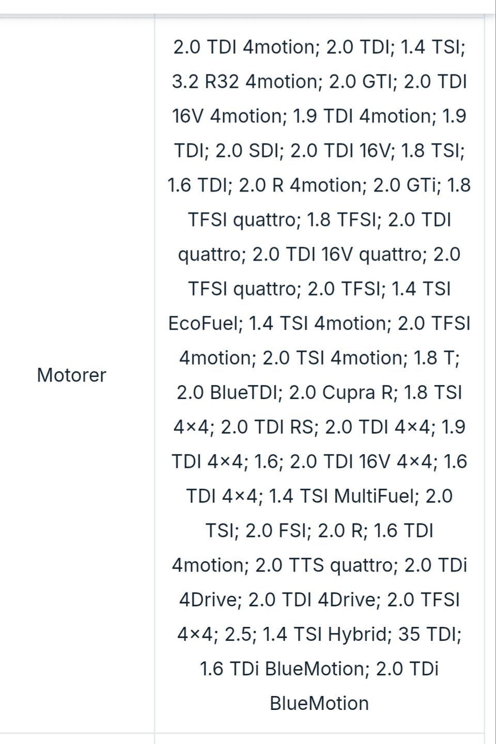
Task: Click the 2.0 TDI RS entry
Action: [268, 427]
